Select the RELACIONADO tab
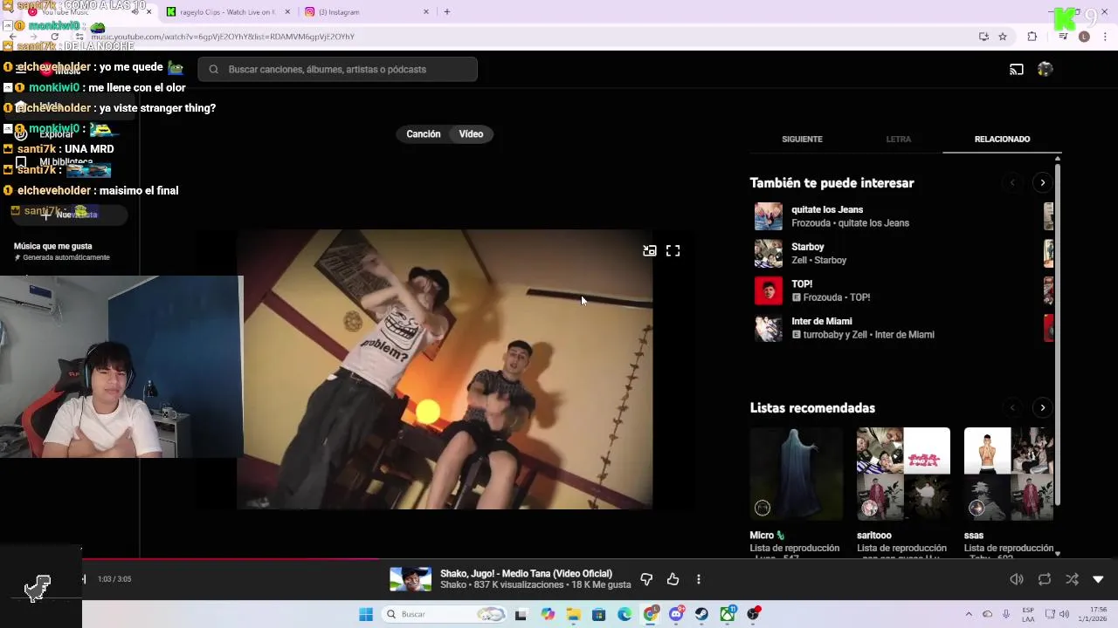 click(x=1002, y=139)
